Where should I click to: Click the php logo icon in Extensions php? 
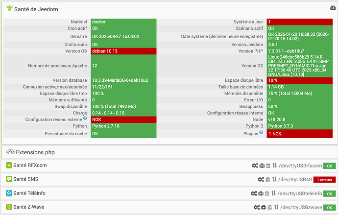coord(10,152)
